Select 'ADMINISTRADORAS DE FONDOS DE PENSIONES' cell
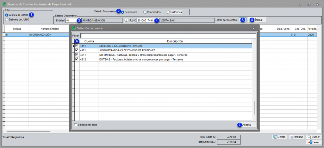324x148 pixels. (175, 50)
